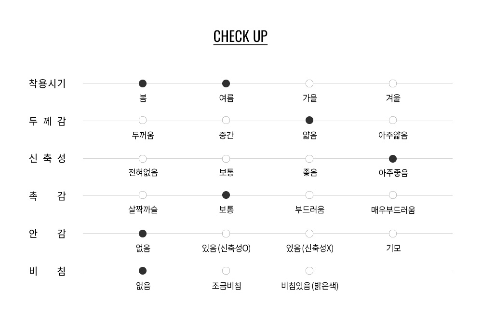
Task: Select 있음(신축성O) lining circle
Action: [x=226, y=234]
